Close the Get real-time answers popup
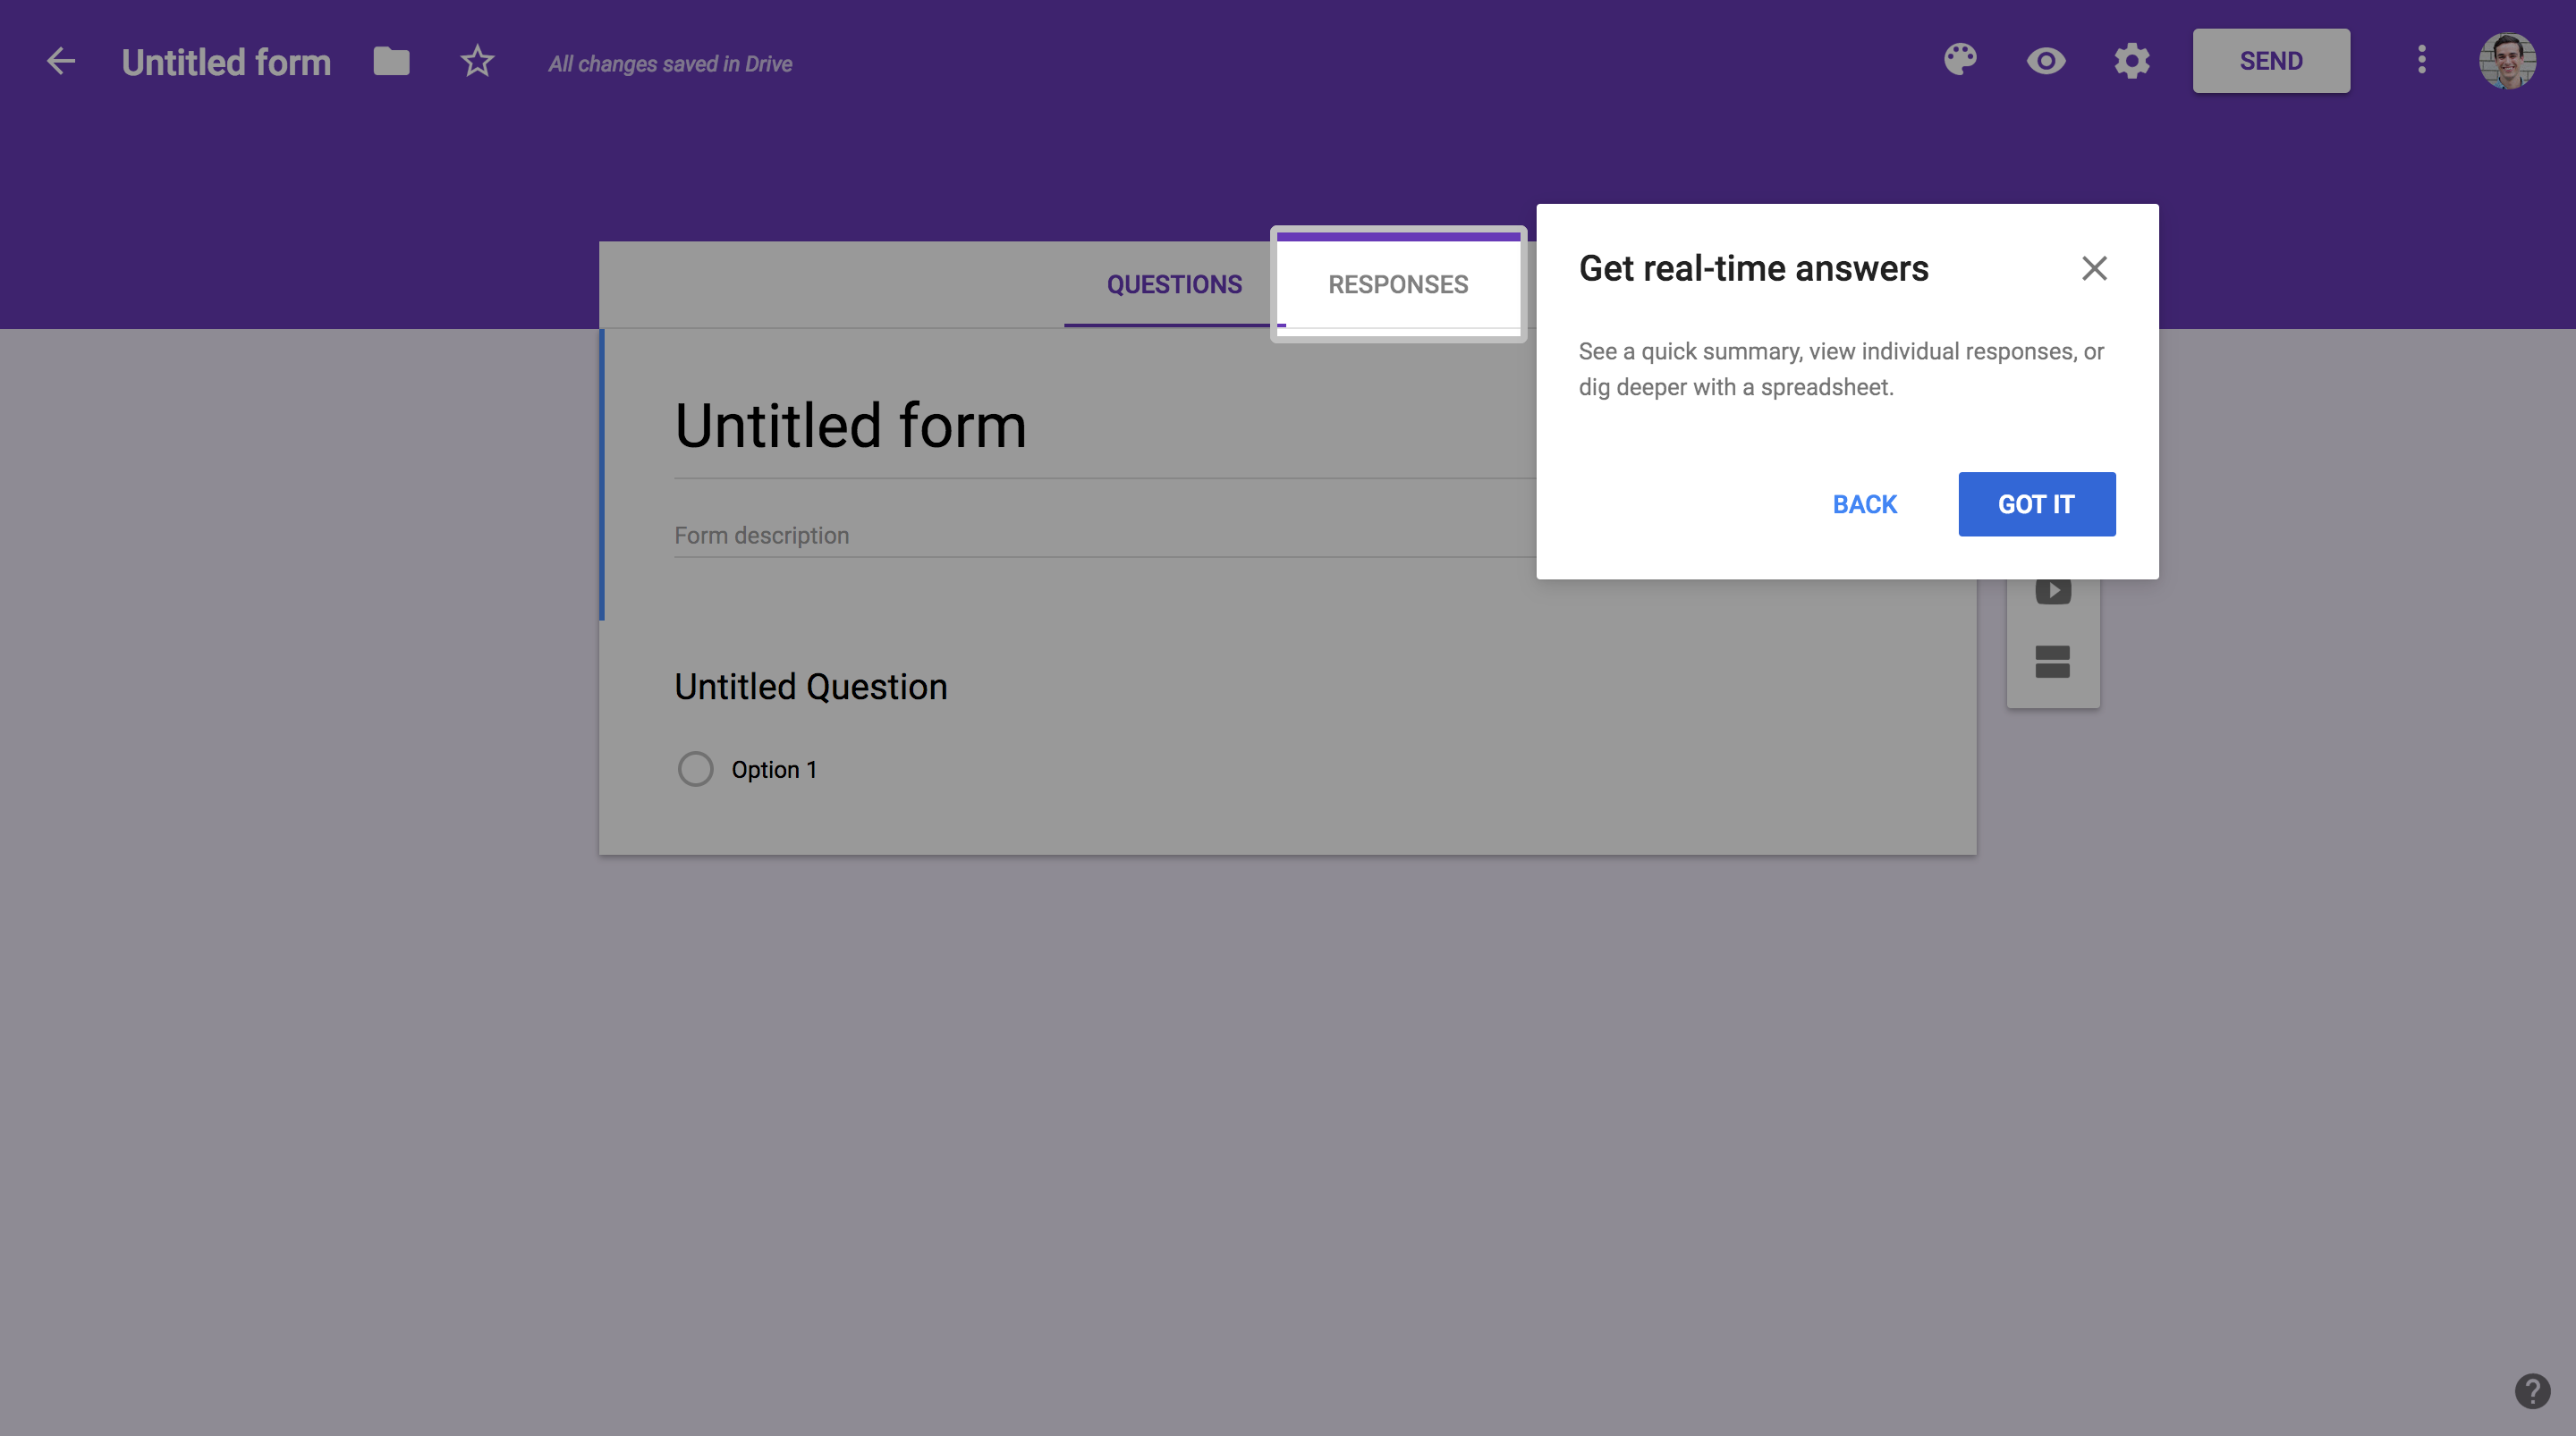Viewport: 2576px width, 1436px height. (x=2094, y=268)
